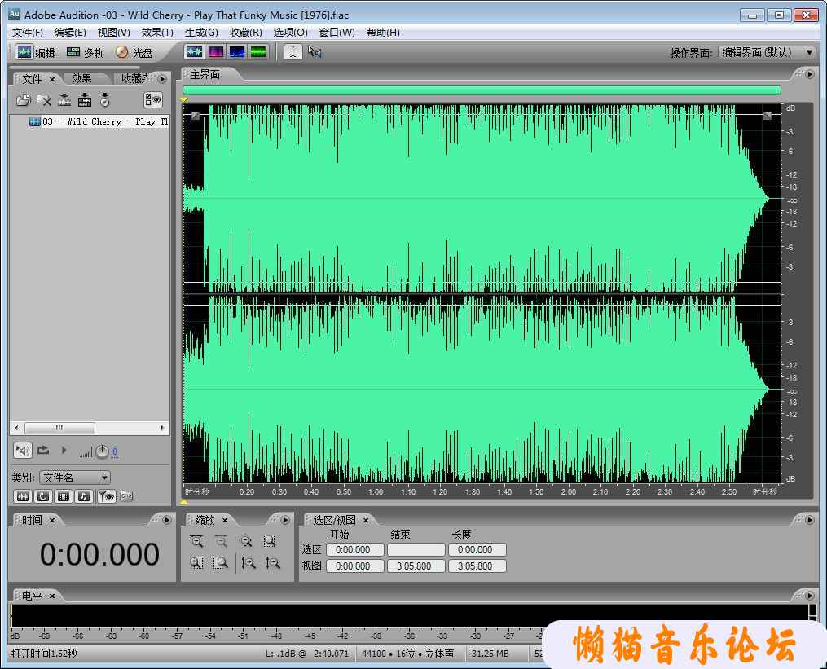The image size is (827, 669).
Task: Switch to the 效果 tab in left panel
Action: [x=81, y=78]
